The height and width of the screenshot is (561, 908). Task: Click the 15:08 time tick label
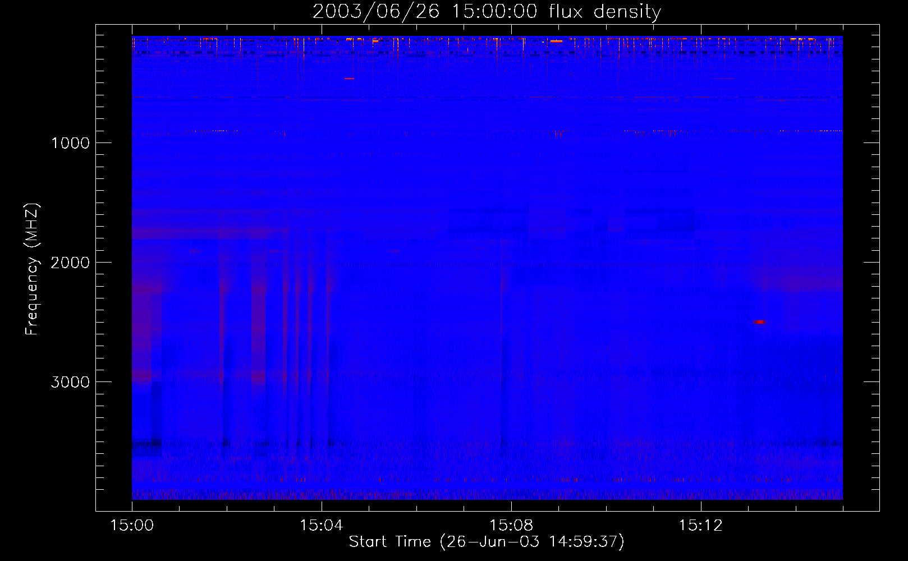(x=511, y=526)
